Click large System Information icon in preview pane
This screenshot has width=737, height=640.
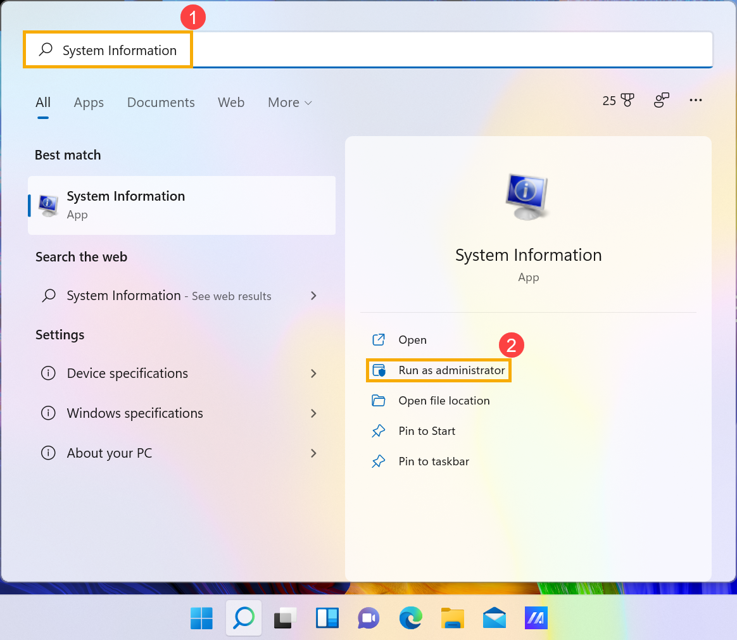[527, 197]
